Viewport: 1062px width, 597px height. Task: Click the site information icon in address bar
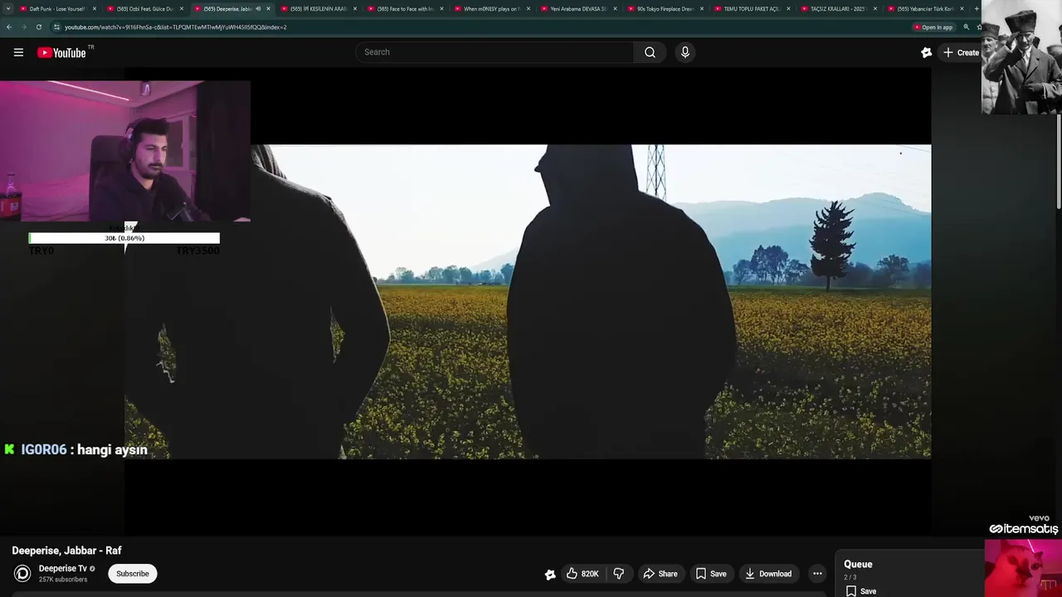[x=56, y=27]
